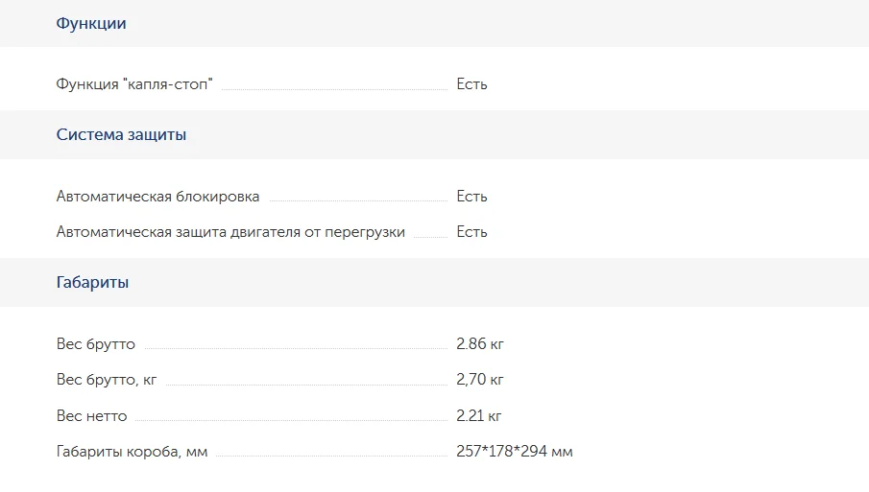Viewport: 869px width, 492px height.
Task: Select the Габариты короба, мм label
Action: click(132, 452)
